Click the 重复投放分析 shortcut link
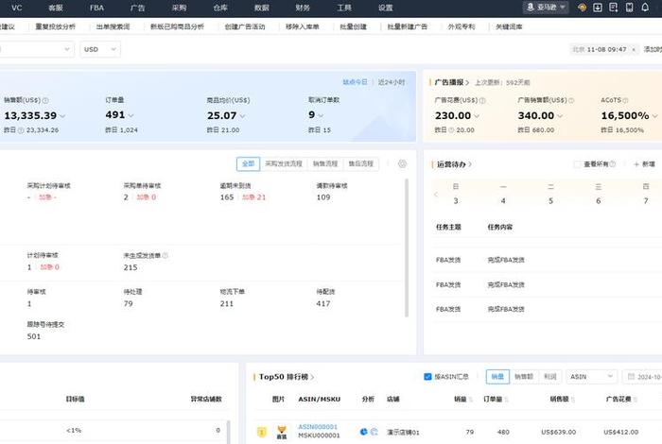The height and width of the screenshot is (444, 662). pyautogui.click(x=55, y=26)
